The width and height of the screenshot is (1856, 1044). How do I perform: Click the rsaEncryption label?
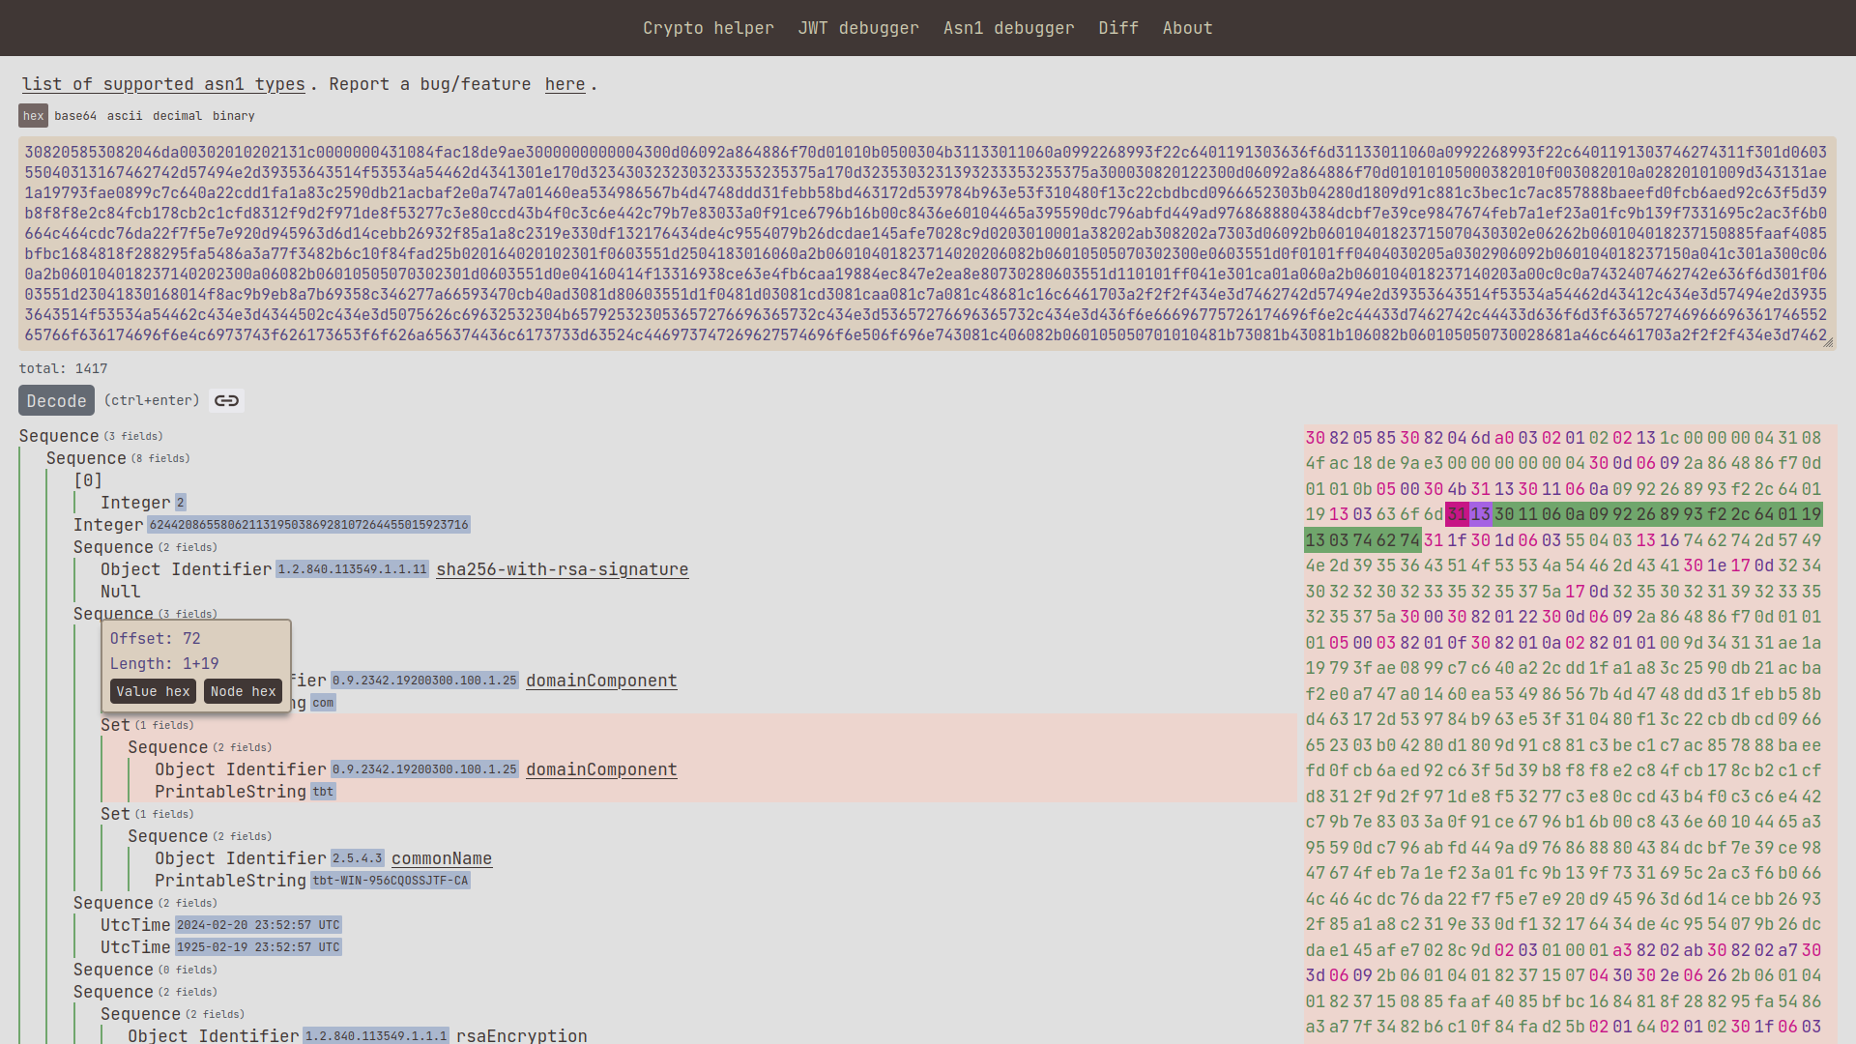(x=522, y=1036)
